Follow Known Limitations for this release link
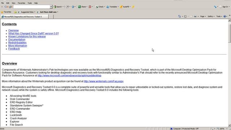 click(x=27, y=36)
